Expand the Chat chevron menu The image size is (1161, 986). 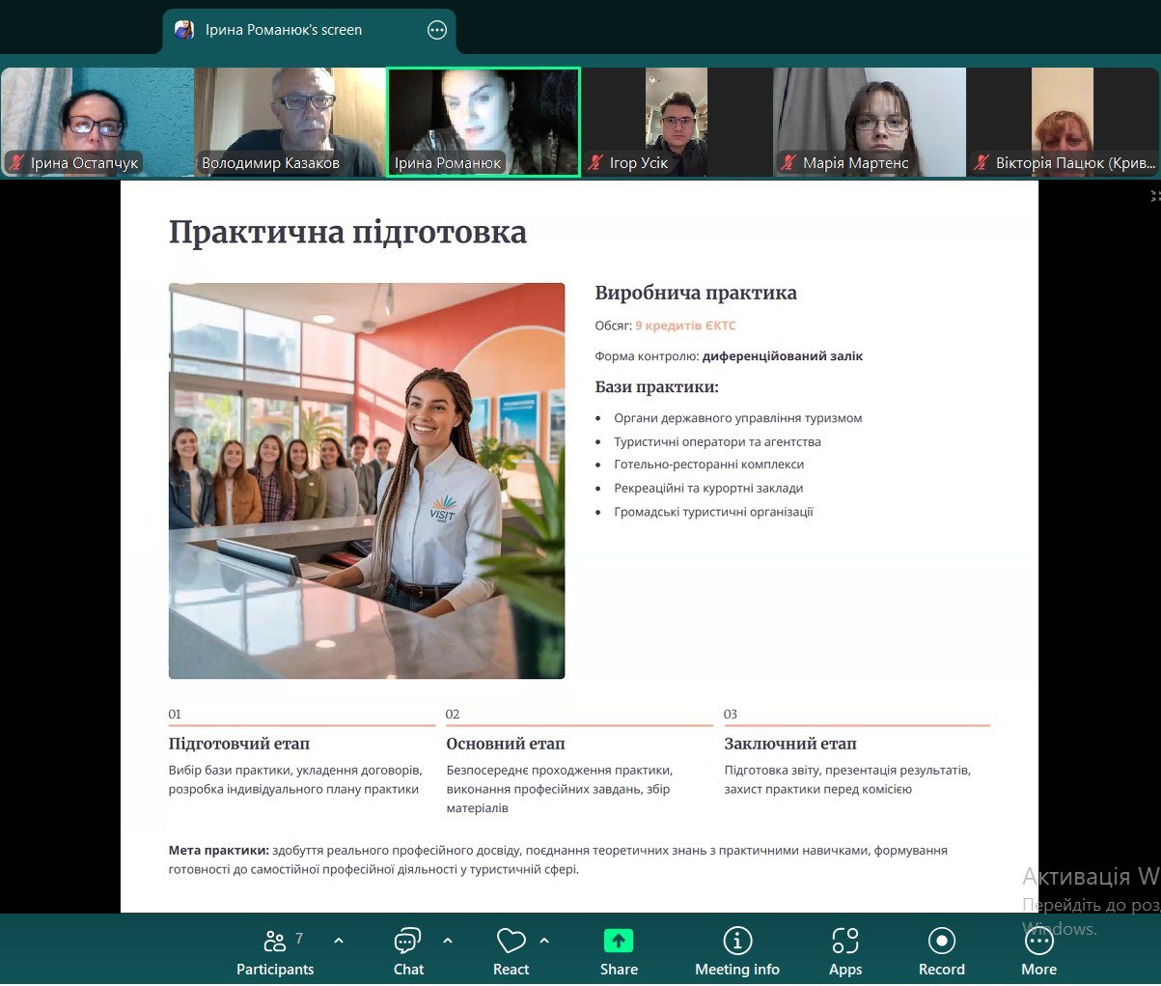(x=448, y=940)
